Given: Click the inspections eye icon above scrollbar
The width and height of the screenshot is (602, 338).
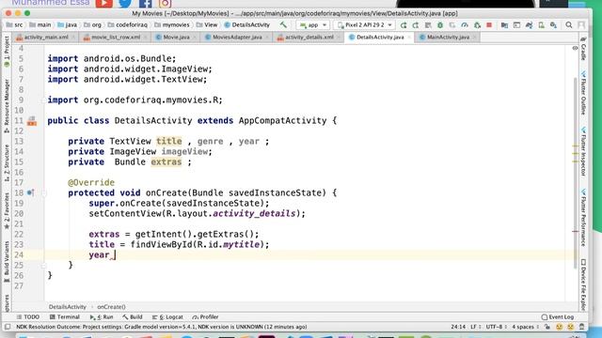Looking at the screenshot, I should click(x=575, y=48).
